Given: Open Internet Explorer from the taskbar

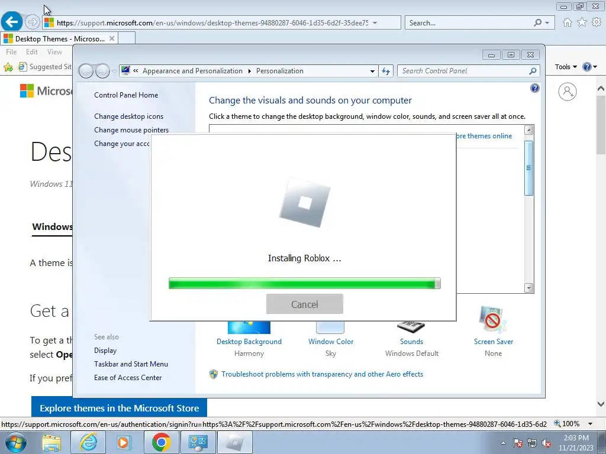Looking at the screenshot, I should click(89, 442).
